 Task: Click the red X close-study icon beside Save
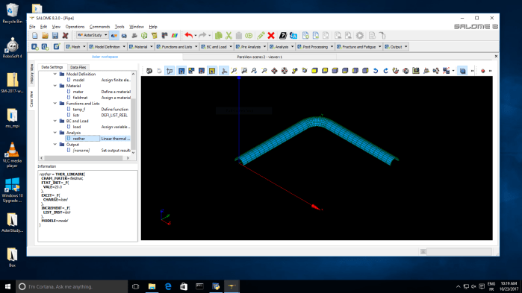pyautogui.click(x=65, y=36)
